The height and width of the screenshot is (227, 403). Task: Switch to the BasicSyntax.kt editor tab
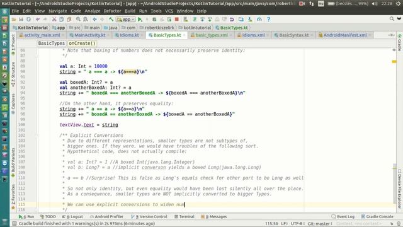tap(294, 35)
